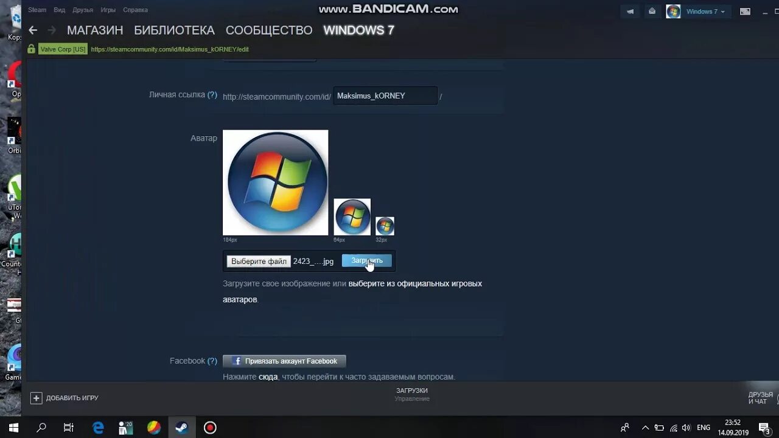
Task: Open the Игры menu
Action: click(x=108, y=10)
